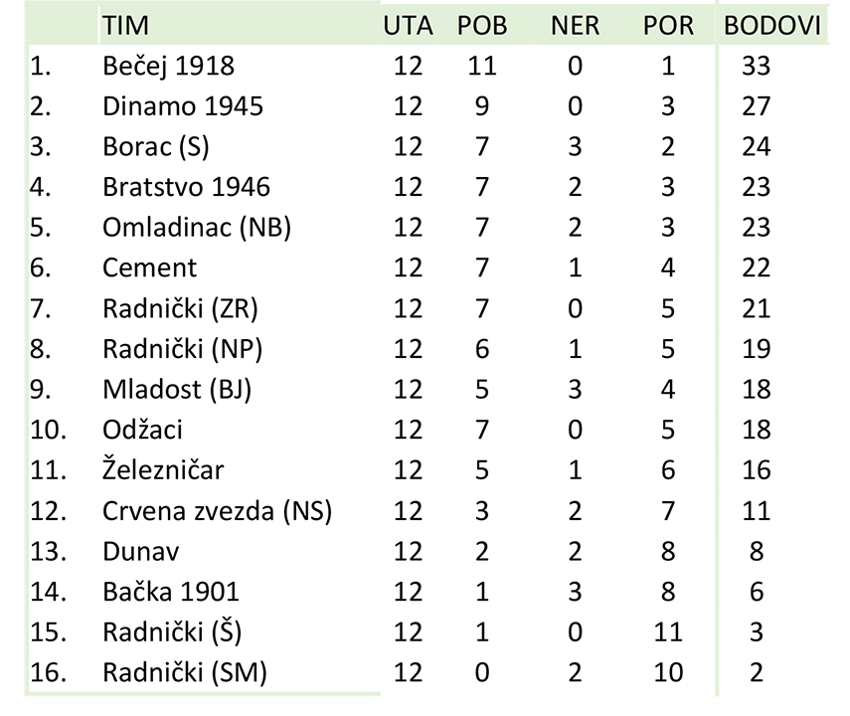This screenshot has height=716, width=850.
Task: Select the Cement team cell
Action: [149, 268]
